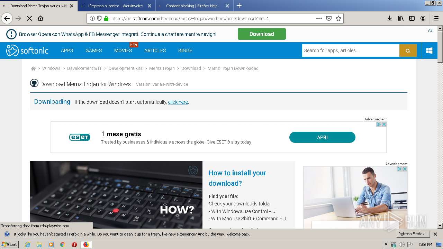Open the Windows Start menu
This screenshot has height=249, width=443.
9,245
